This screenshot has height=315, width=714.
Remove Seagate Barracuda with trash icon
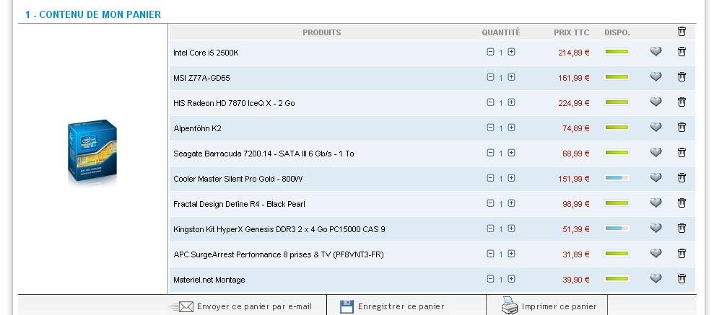tap(682, 153)
